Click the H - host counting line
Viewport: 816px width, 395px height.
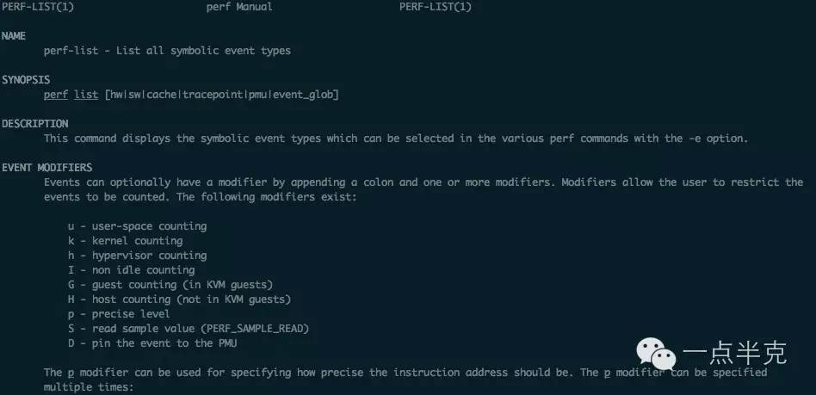coord(180,299)
